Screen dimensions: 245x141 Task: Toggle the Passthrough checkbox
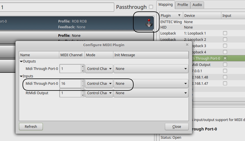[x=151, y=7]
